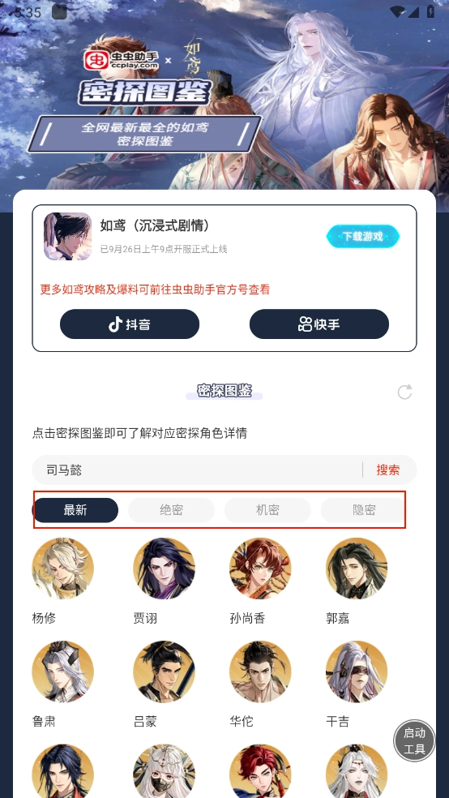Viewport: 449px width, 798px height.
Task: Open the 如鸢 game app icon
Action: pos(67,237)
